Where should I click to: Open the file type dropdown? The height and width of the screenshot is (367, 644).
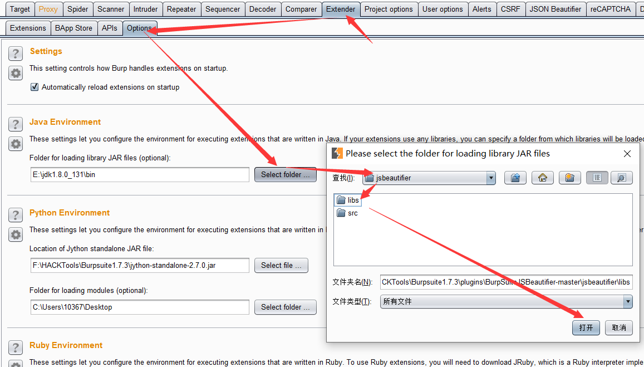pos(627,302)
